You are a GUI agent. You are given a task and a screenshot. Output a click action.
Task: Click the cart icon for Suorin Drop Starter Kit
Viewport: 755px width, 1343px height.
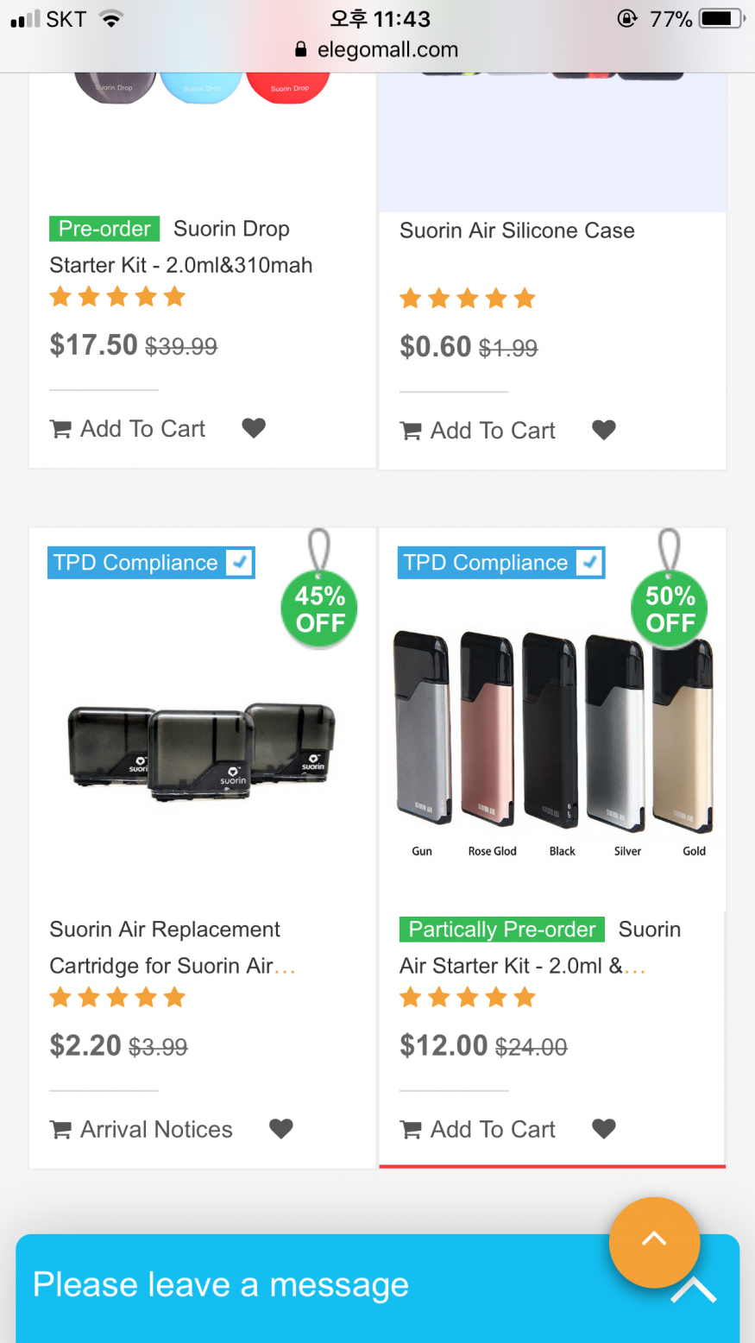coord(60,429)
